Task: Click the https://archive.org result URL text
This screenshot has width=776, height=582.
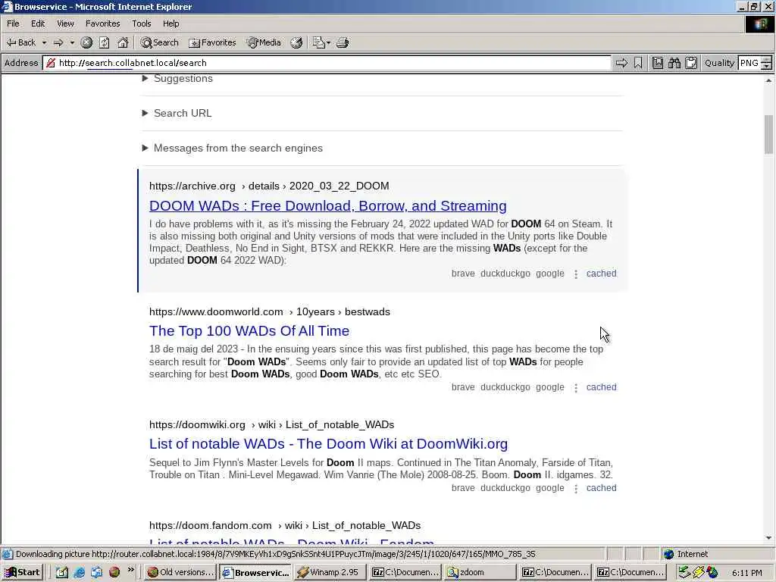Action: pos(192,186)
